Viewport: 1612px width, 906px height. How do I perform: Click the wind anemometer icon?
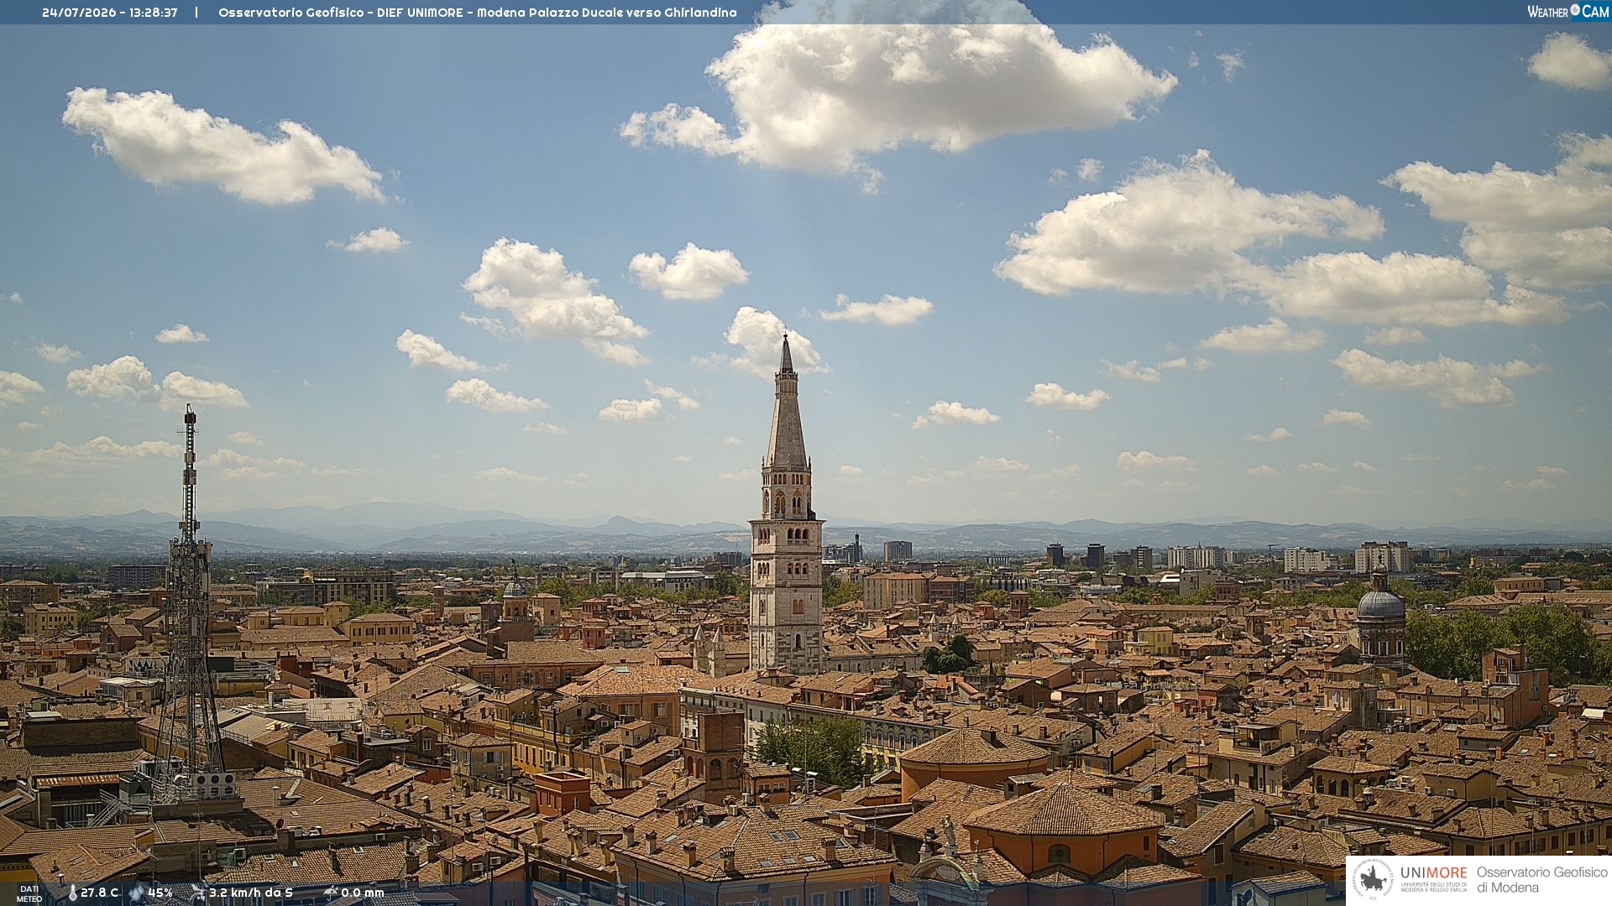coord(197,893)
